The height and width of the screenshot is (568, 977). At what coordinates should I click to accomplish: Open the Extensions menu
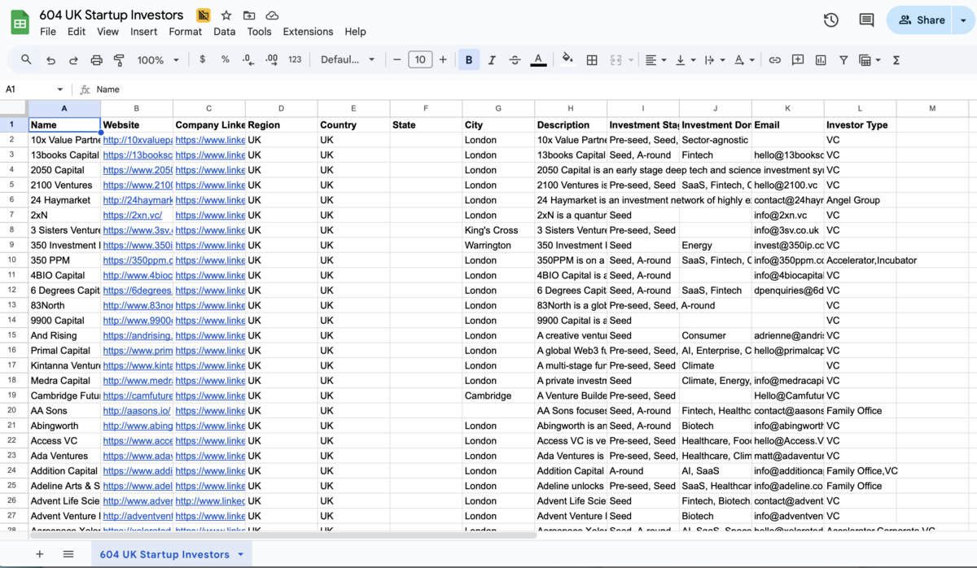tap(308, 32)
